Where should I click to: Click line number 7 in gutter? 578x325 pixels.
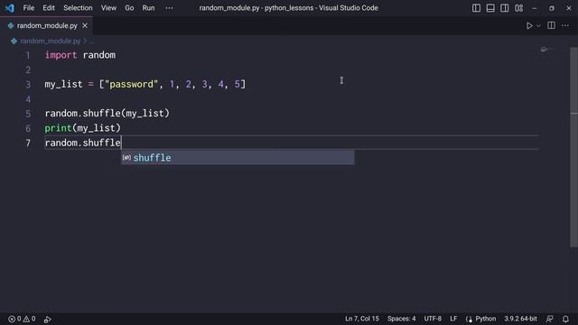pos(28,143)
